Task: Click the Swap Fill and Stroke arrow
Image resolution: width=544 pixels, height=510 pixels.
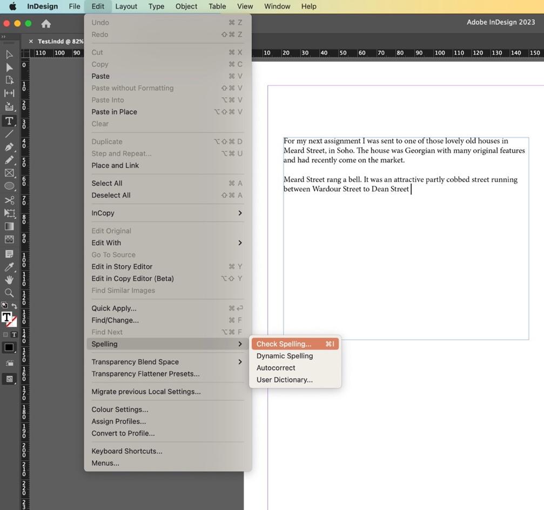Action: coord(14,306)
